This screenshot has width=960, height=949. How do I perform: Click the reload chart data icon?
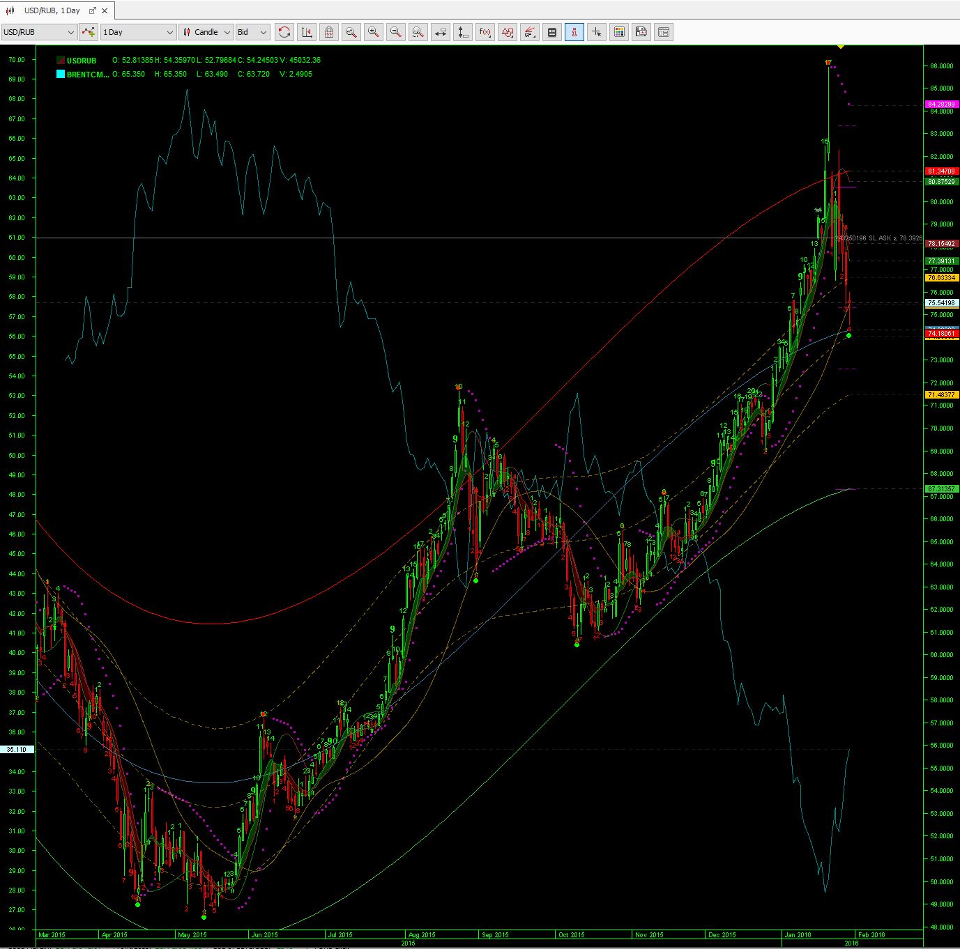click(x=284, y=32)
